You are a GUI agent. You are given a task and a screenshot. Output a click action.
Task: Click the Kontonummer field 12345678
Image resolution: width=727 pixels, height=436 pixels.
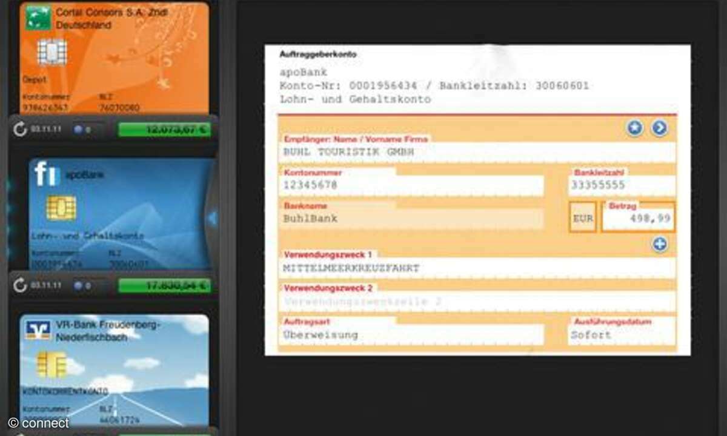411,185
